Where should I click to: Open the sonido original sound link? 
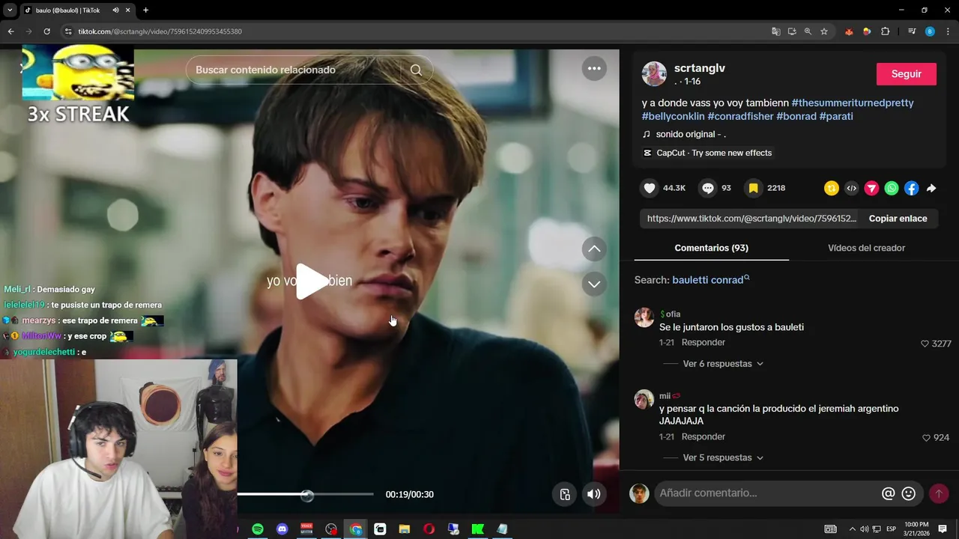point(691,135)
